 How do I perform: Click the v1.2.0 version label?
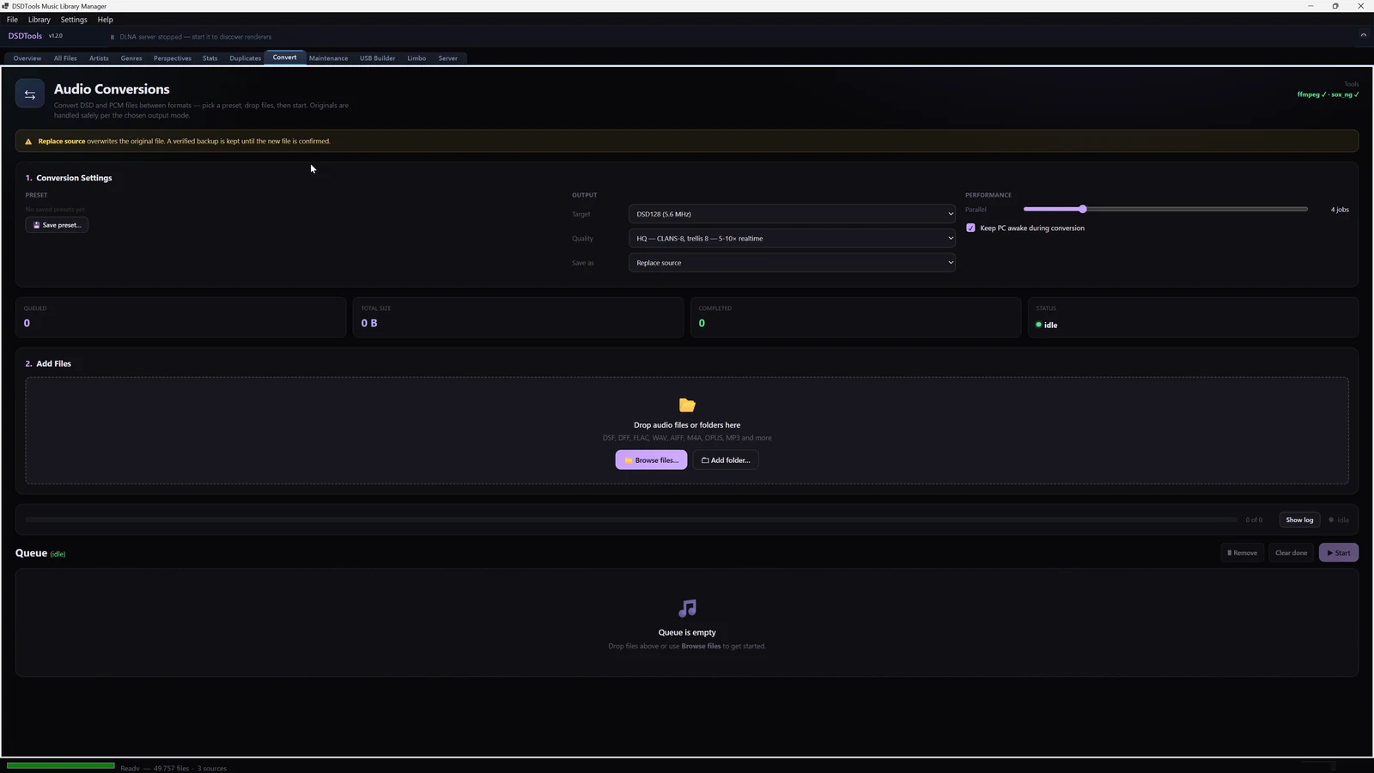point(56,36)
